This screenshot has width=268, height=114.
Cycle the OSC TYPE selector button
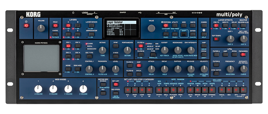click(90, 56)
